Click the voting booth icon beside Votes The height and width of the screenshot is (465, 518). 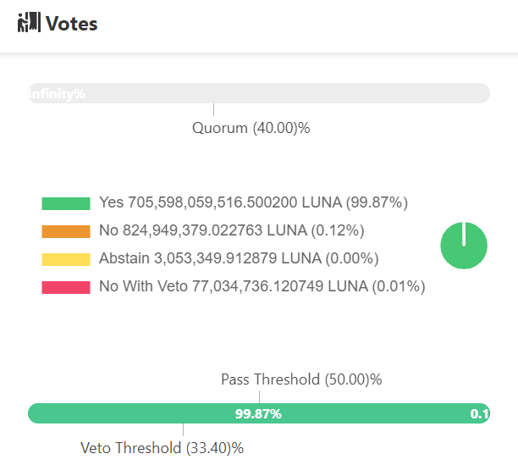(29, 23)
